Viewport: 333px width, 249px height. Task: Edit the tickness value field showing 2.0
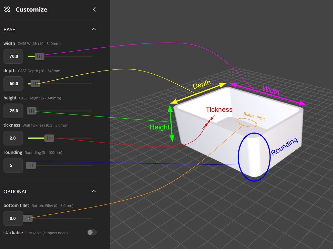13,138
